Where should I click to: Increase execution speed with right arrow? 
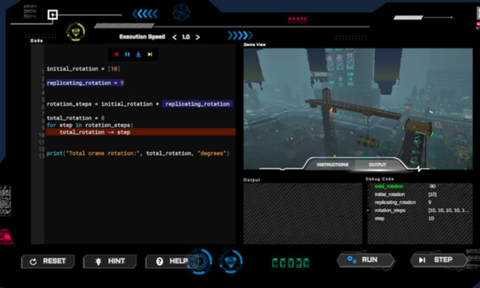coord(197,37)
